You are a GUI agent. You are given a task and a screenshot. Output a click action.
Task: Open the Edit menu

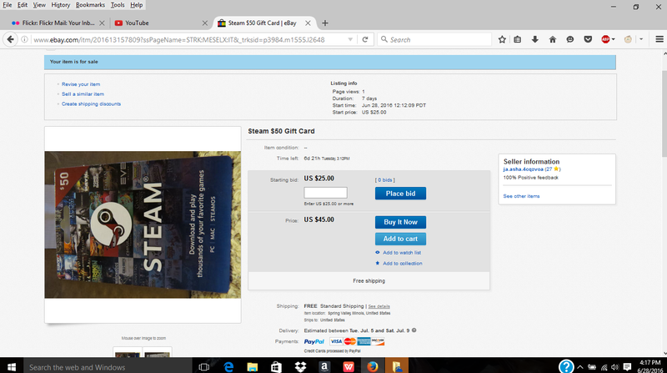[x=23, y=5]
